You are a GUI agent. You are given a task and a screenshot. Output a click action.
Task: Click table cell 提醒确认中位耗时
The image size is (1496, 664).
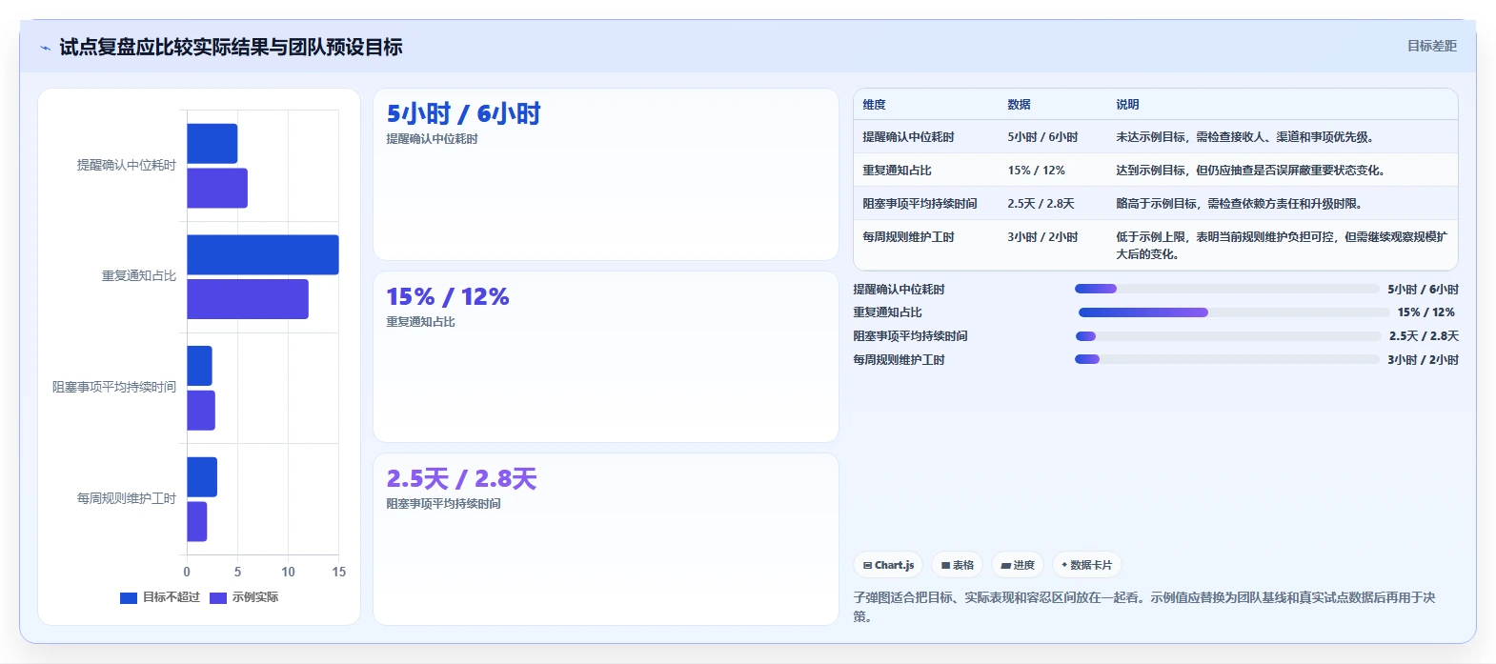point(908,137)
